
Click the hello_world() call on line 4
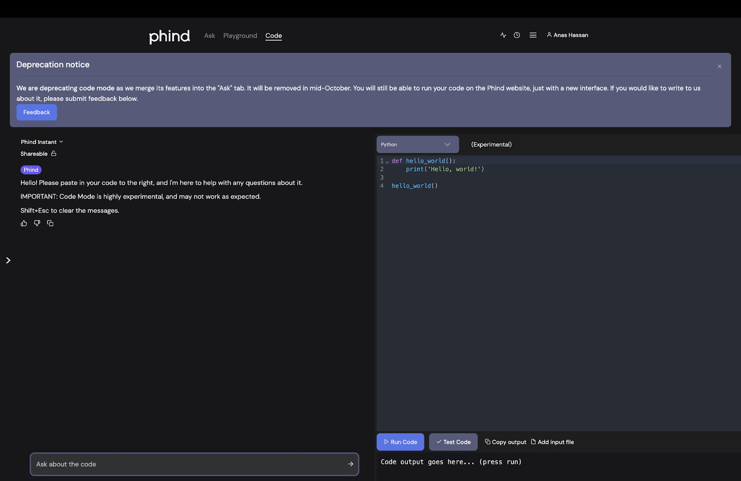point(414,186)
